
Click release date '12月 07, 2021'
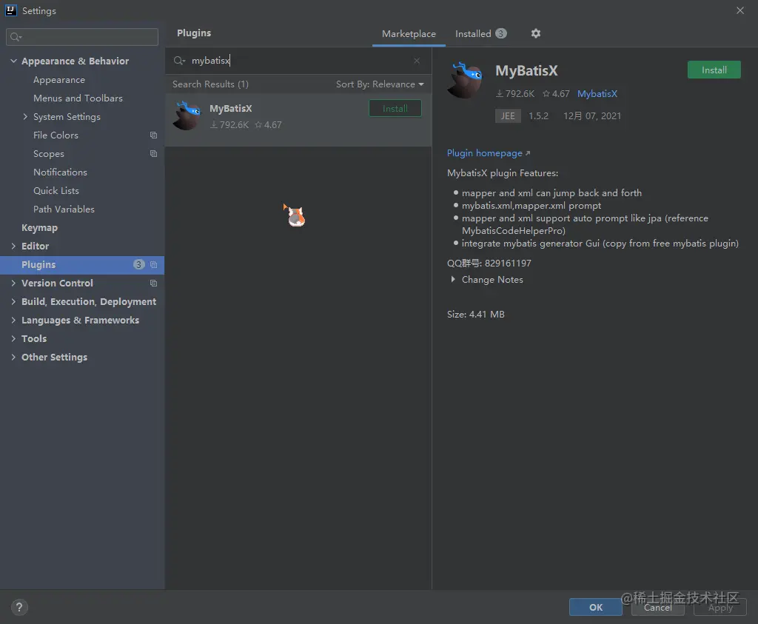pos(592,116)
